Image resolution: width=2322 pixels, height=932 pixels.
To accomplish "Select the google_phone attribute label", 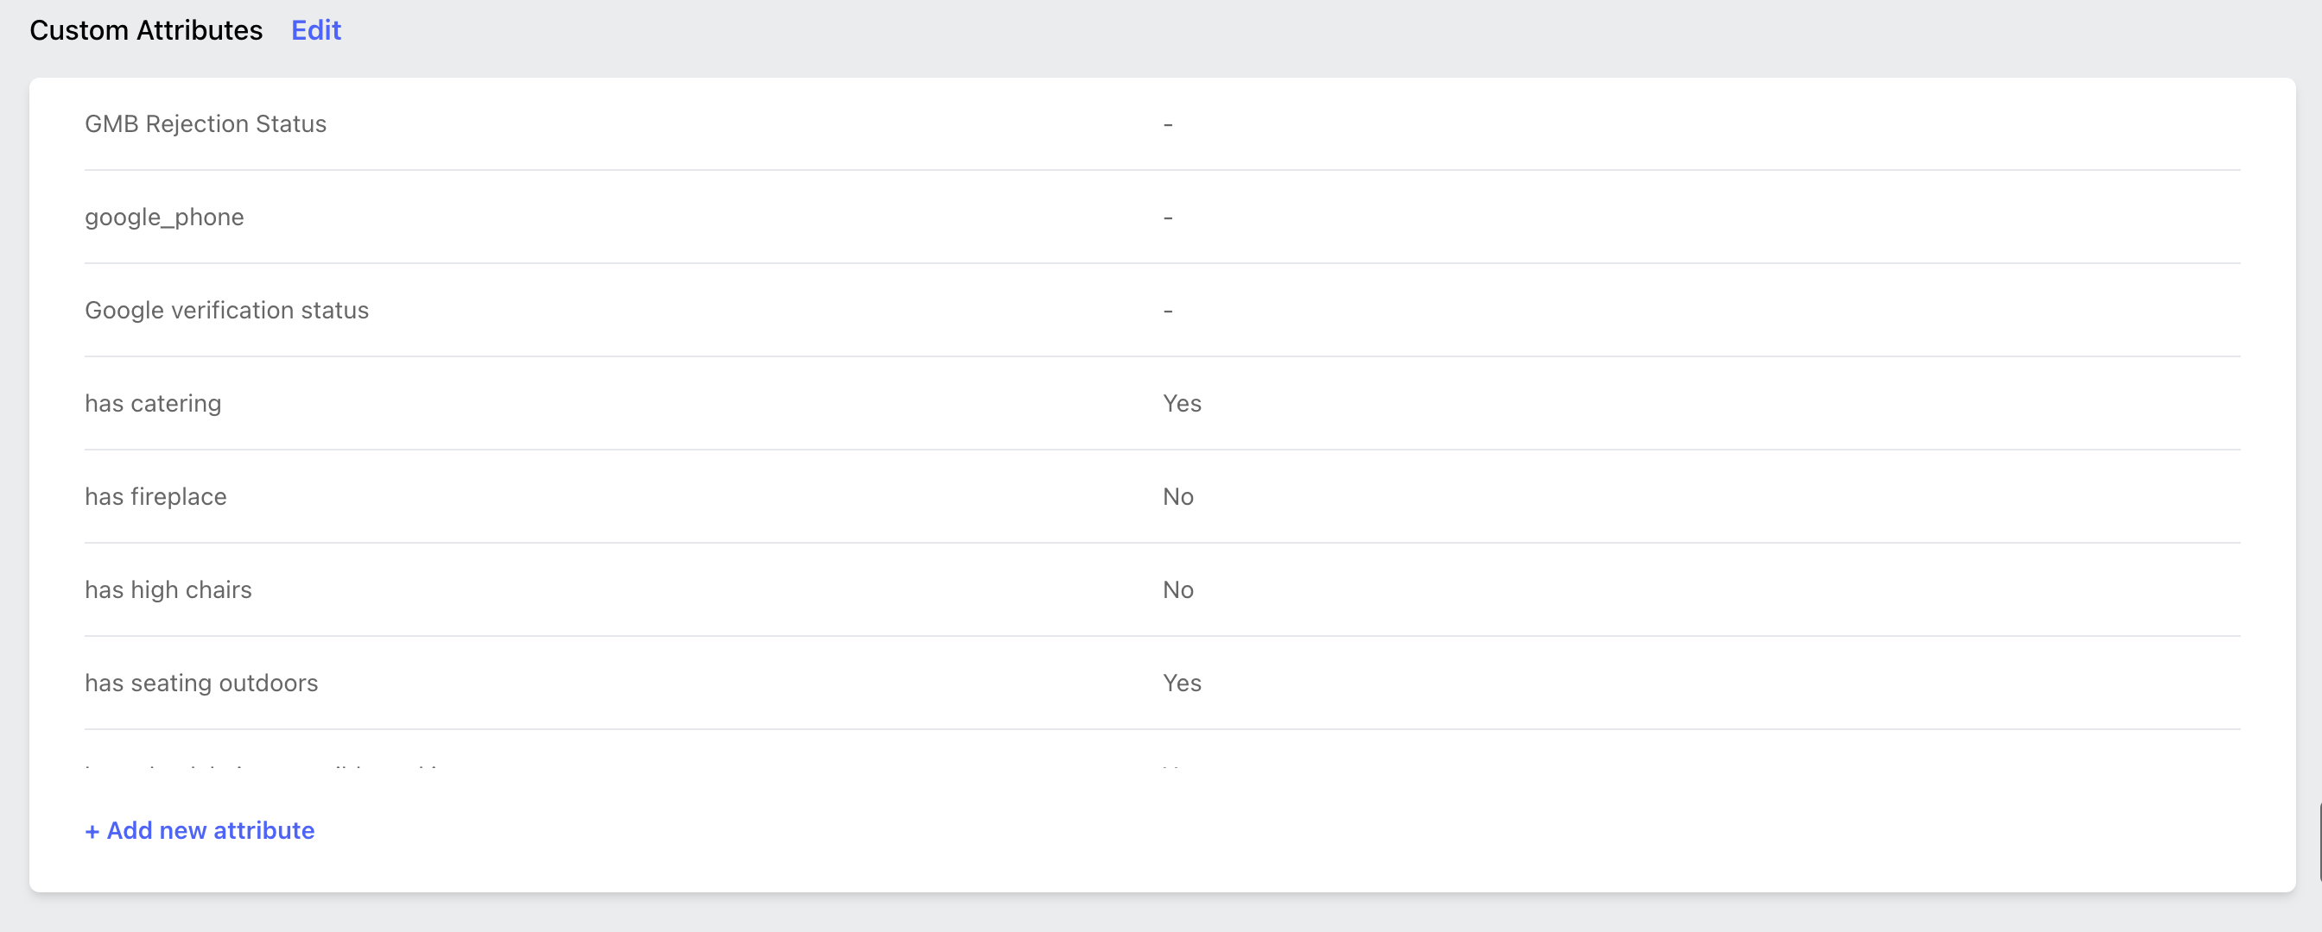I will point(164,217).
